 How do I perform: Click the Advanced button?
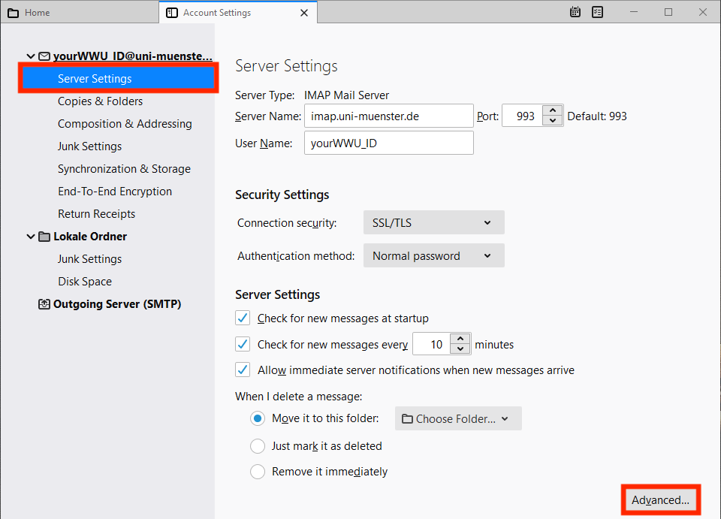[660, 500]
